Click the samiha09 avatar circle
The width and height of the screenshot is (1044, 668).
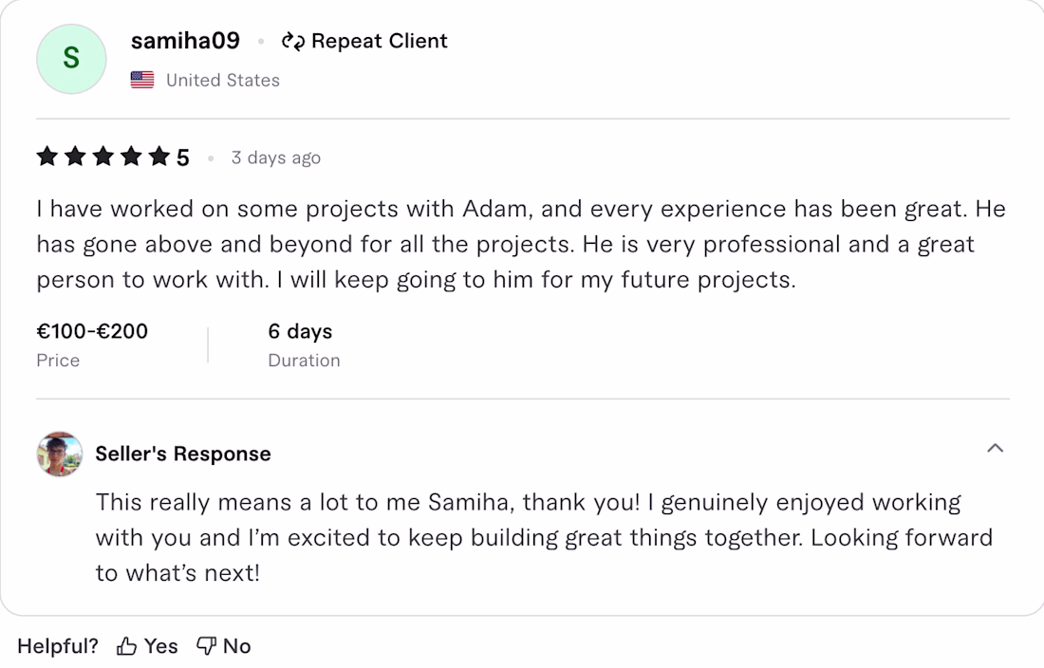click(71, 59)
